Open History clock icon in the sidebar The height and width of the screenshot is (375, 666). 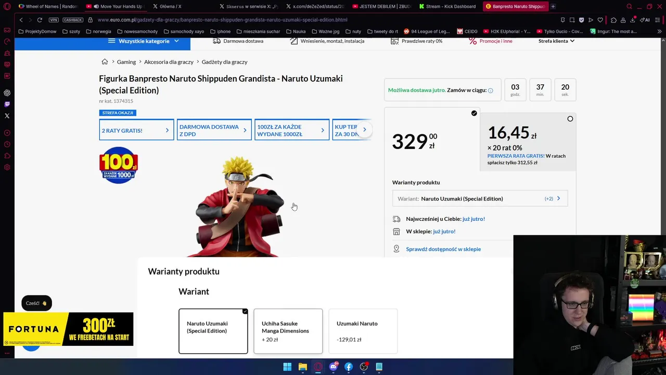[x=7, y=144]
